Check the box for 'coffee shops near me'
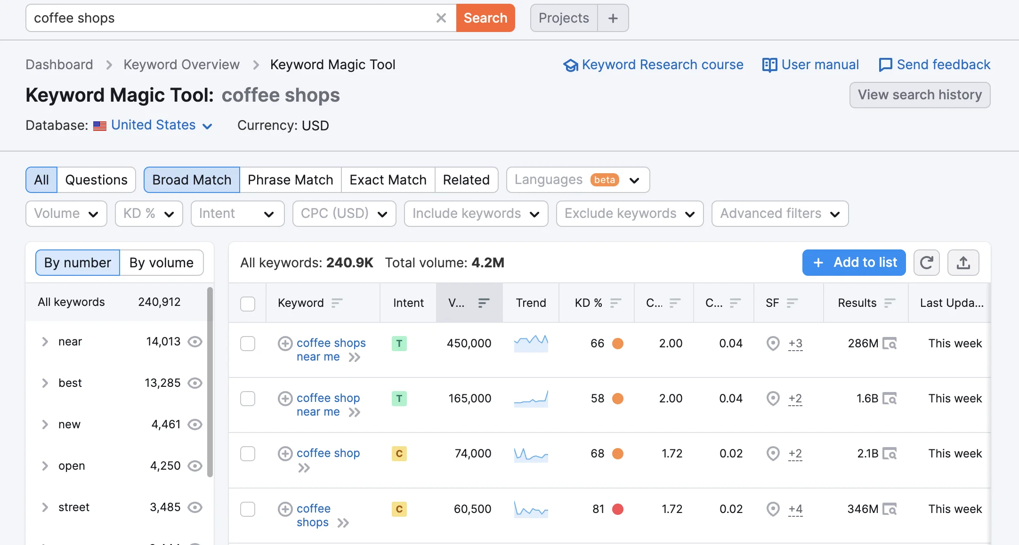The height and width of the screenshot is (545, 1019). [x=248, y=344]
